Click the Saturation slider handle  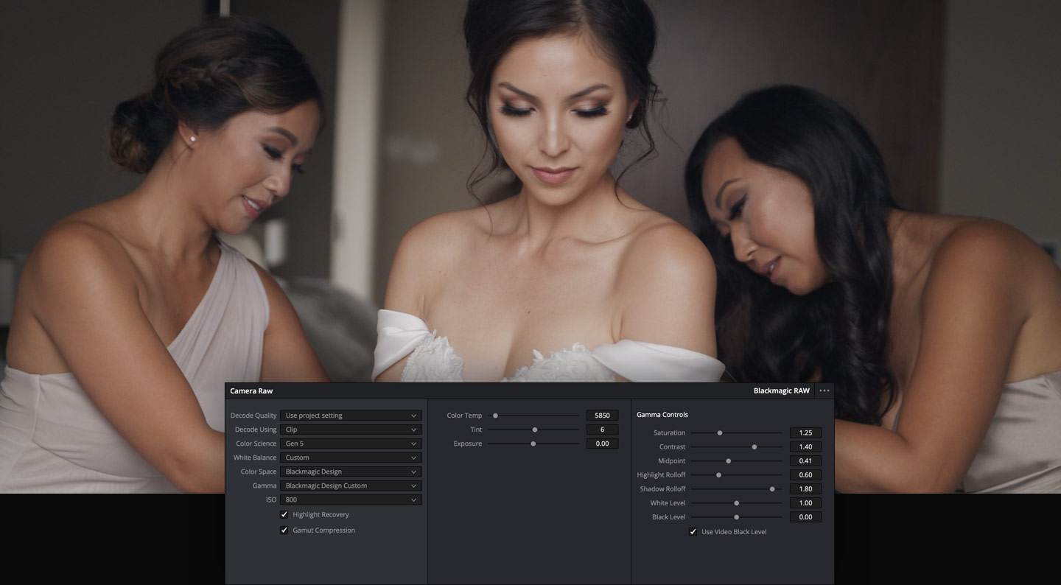(x=720, y=432)
